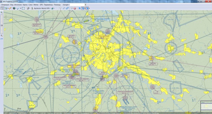
Task: Expand the search field history arrow
Action: (x=85, y=5)
